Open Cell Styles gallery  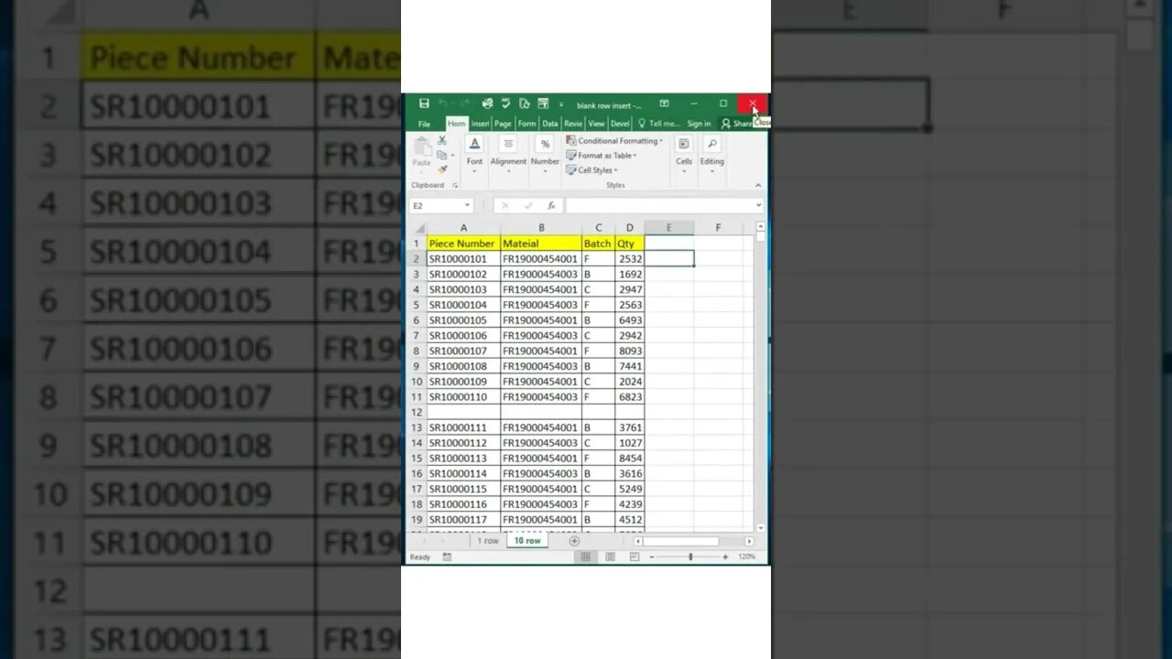[591, 170]
